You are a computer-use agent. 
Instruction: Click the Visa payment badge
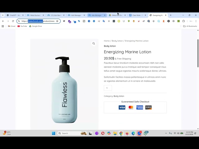pos(122,107)
